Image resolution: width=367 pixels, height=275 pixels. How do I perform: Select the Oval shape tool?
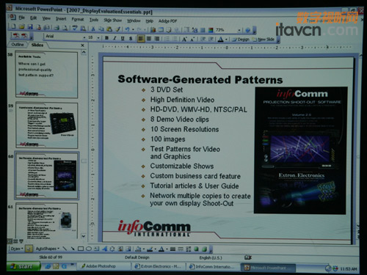89,249
